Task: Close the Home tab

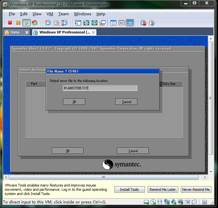Action: click(27, 32)
